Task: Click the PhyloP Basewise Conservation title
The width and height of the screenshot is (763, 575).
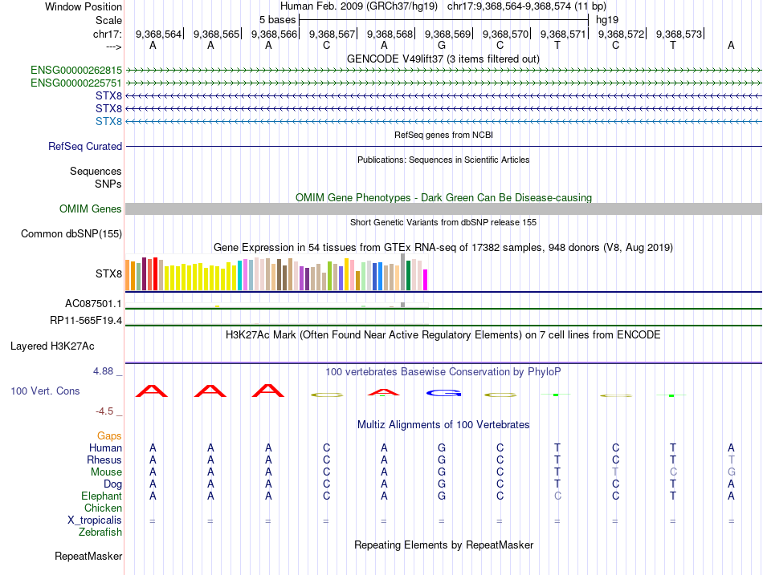Action: (443, 372)
